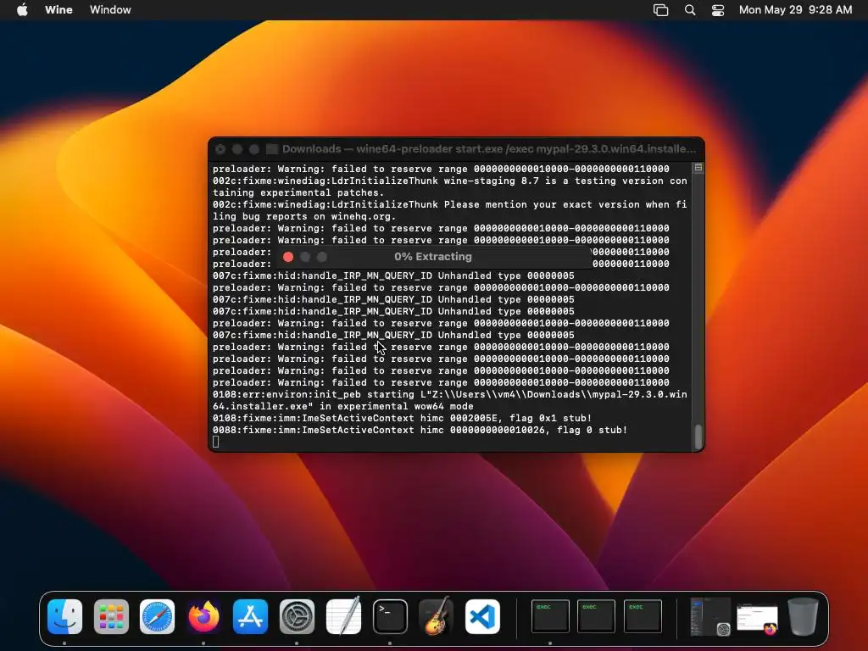Screen dimensions: 868x651
Task: Open the first exec Wine icon in dock
Action: [550, 615]
